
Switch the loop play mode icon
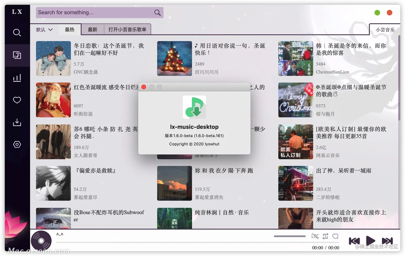[x=325, y=236]
